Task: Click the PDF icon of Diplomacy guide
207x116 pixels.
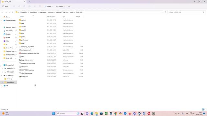Action: (20, 53)
